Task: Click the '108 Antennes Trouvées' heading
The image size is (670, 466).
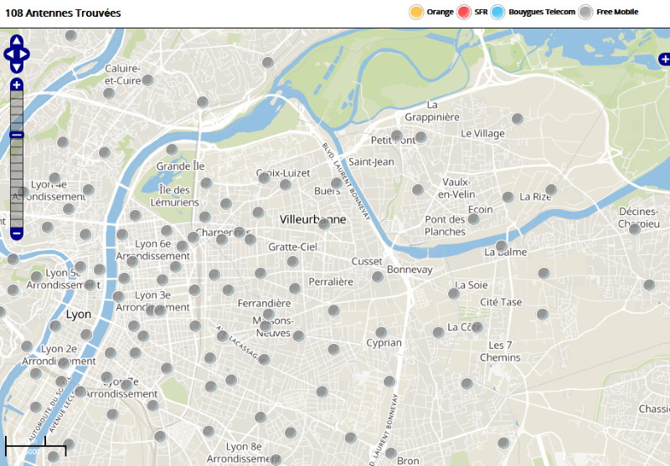Action: click(x=63, y=13)
